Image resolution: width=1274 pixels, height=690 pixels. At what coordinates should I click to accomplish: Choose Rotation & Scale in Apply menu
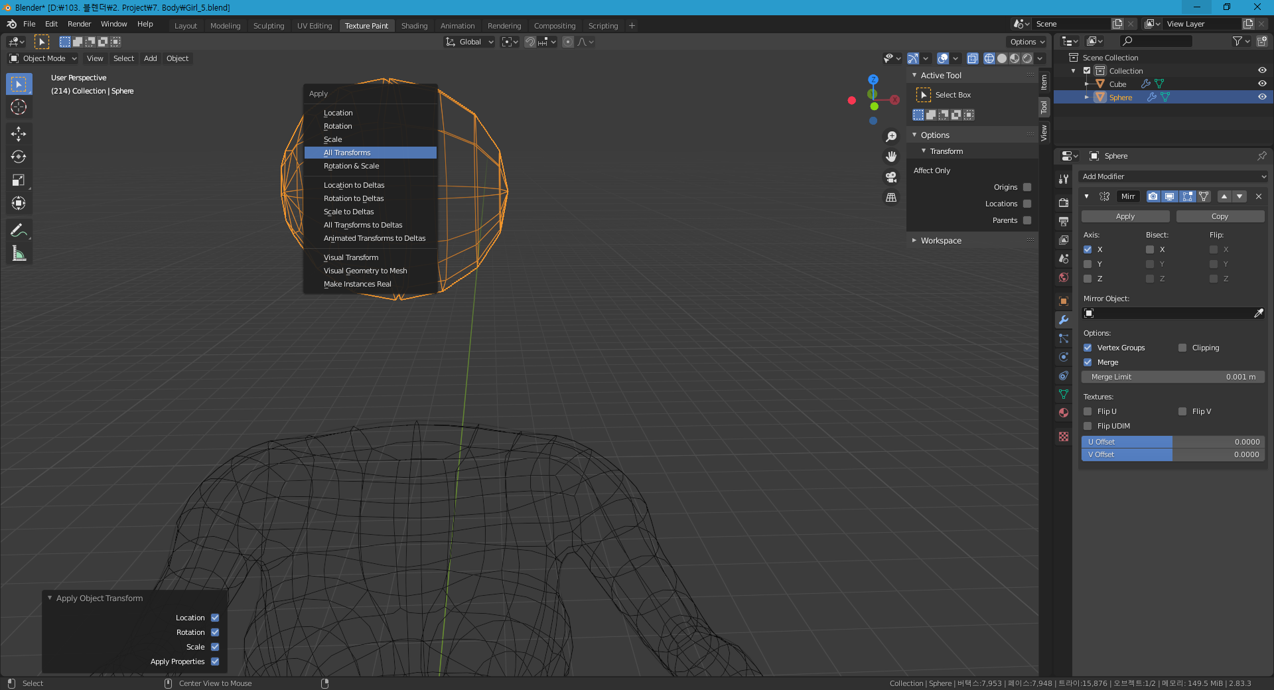pyautogui.click(x=370, y=166)
